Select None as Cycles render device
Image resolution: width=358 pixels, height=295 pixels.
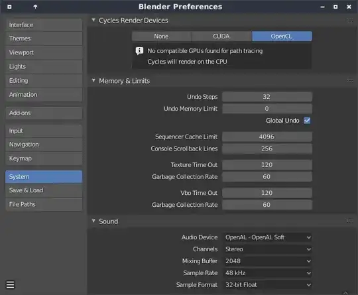tap(161, 36)
